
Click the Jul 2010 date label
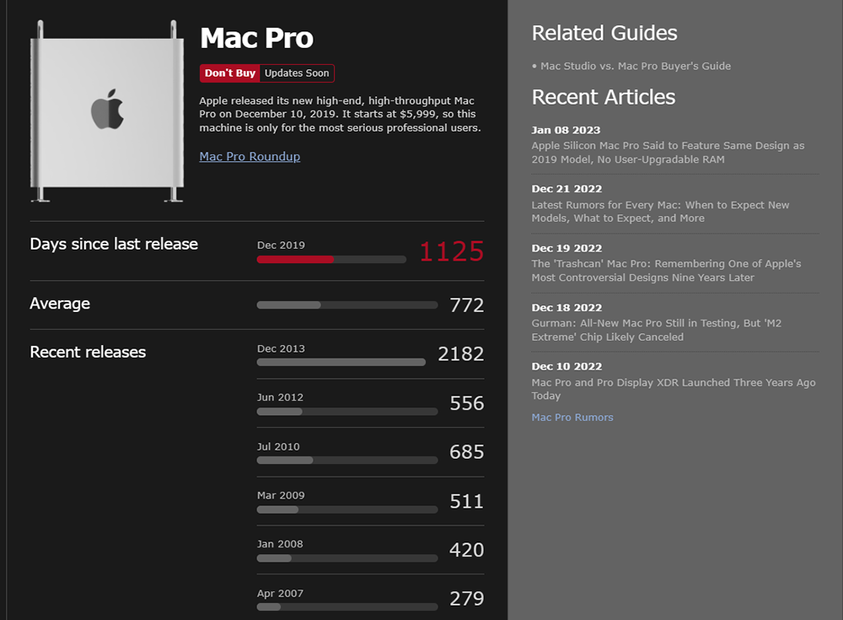pos(278,447)
